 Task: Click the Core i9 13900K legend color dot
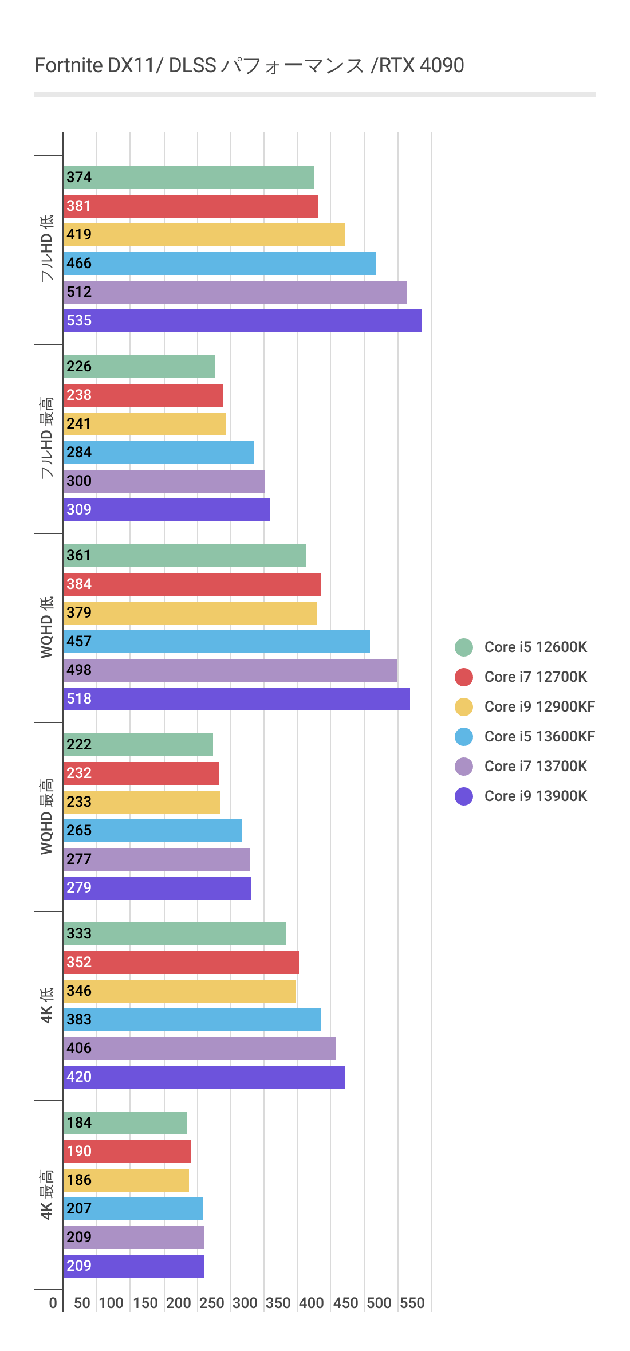(464, 796)
